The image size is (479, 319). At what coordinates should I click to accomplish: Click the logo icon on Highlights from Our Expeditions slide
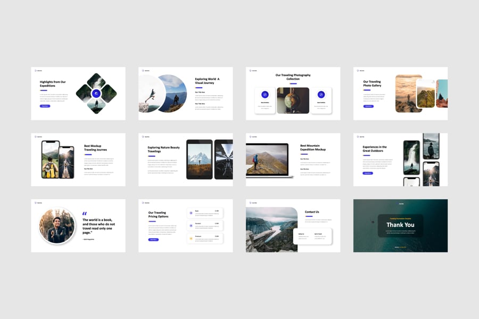coord(36,70)
